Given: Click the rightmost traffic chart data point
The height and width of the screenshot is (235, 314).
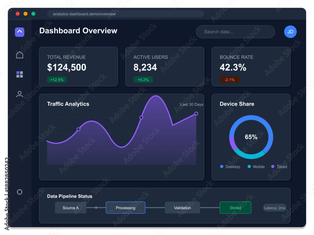Looking at the screenshot, I should pos(196,114).
